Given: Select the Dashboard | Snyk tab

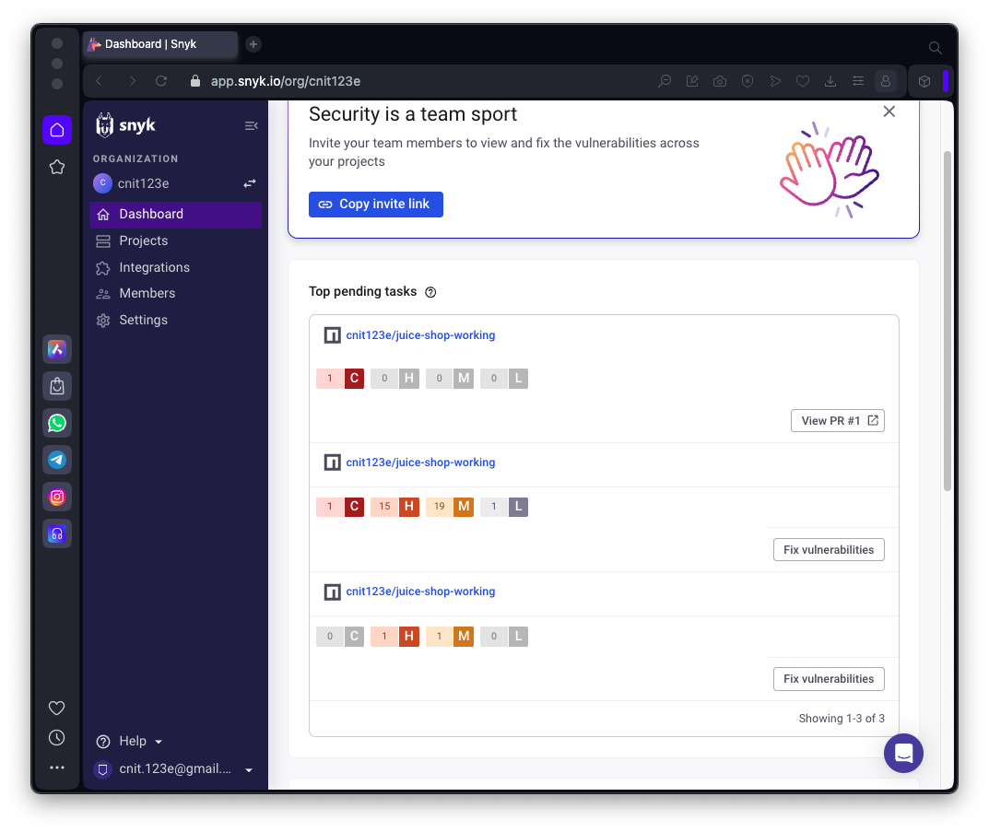Looking at the screenshot, I should (160, 44).
